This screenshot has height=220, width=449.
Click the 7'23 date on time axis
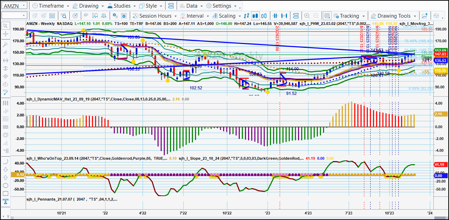tap(349, 213)
